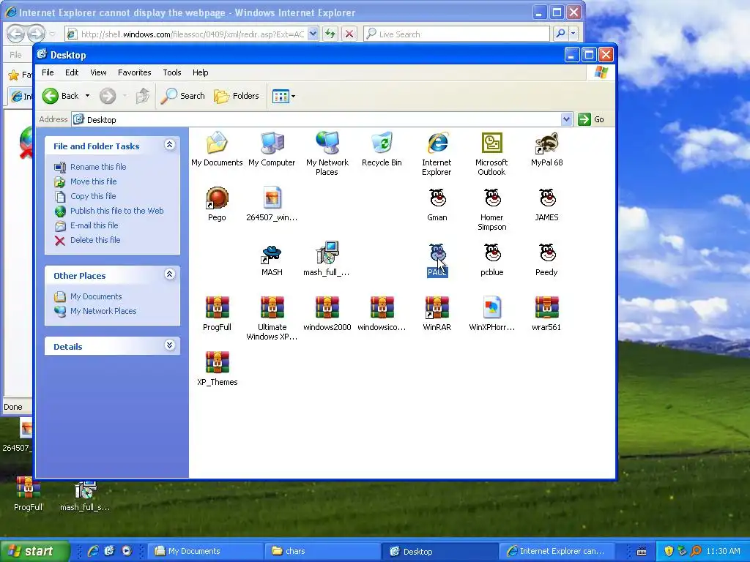Open the Favorites menu
This screenshot has height=562, width=750.
pyautogui.click(x=135, y=72)
